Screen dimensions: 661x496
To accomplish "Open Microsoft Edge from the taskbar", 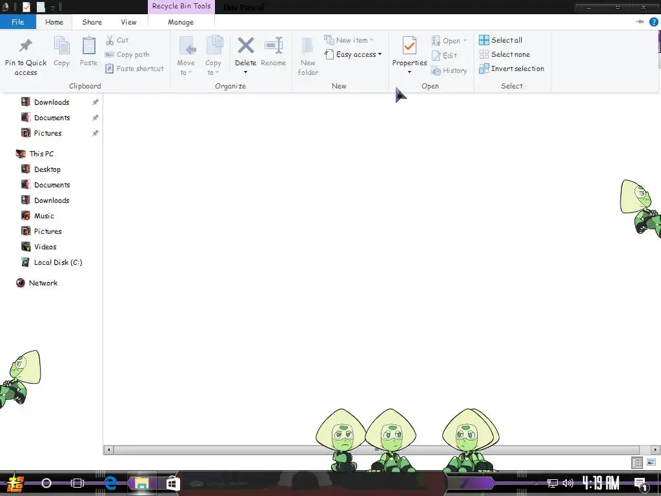I will tap(110, 483).
